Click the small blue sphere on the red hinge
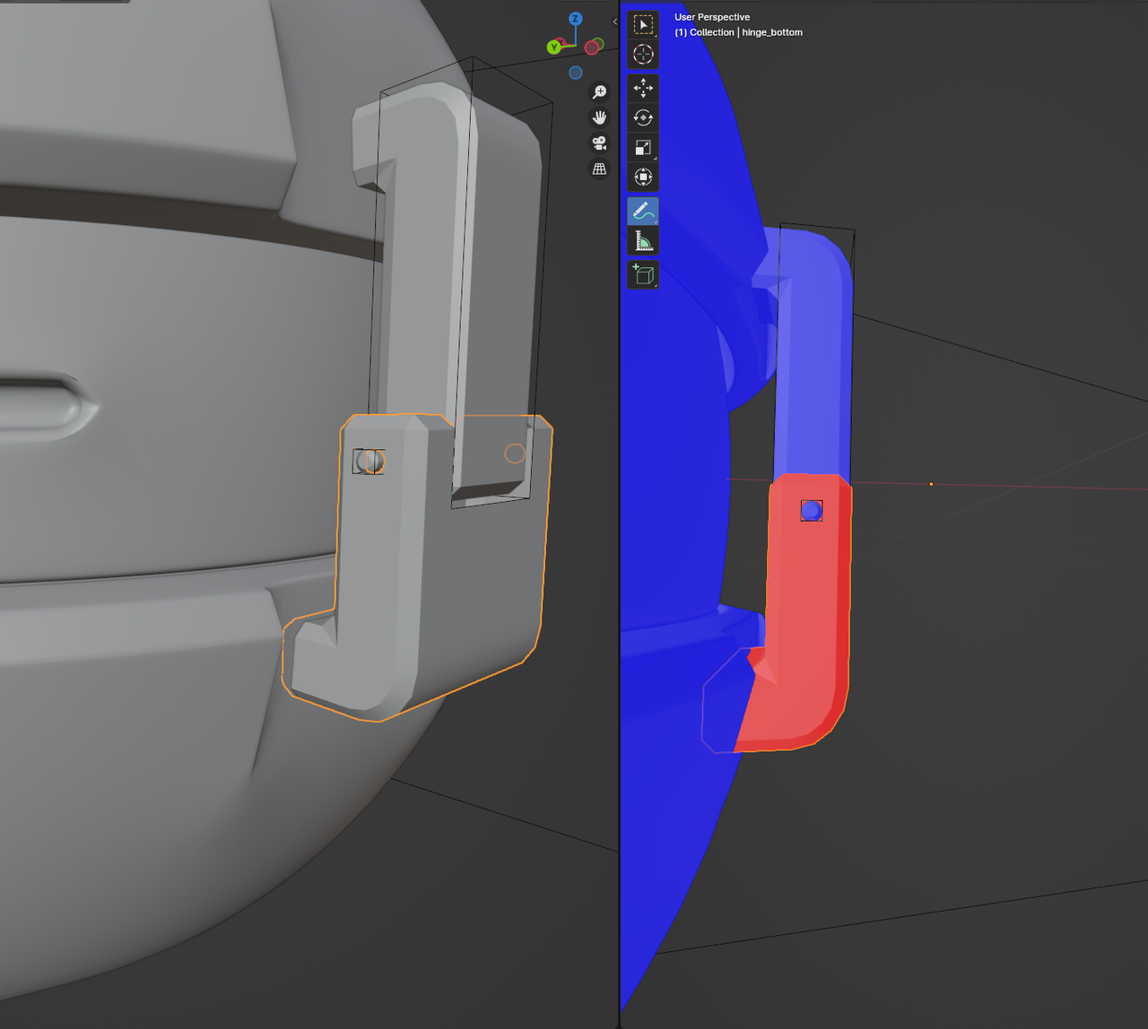The height and width of the screenshot is (1029, 1148). pyautogui.click(x=811, y=510)
